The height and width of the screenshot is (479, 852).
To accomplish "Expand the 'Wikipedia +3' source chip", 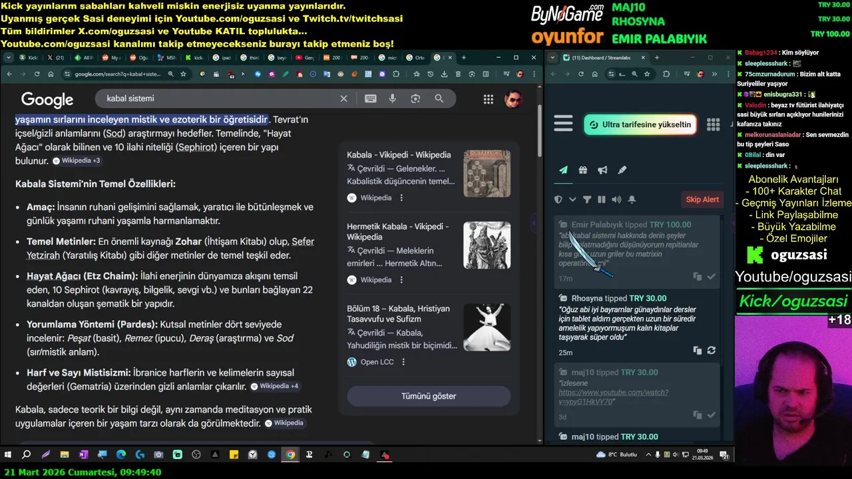I will tap(77, 161).
